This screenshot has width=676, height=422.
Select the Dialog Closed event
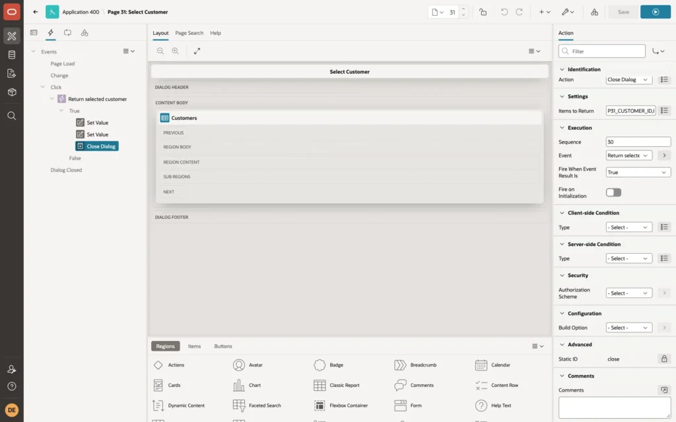(66, 169)
